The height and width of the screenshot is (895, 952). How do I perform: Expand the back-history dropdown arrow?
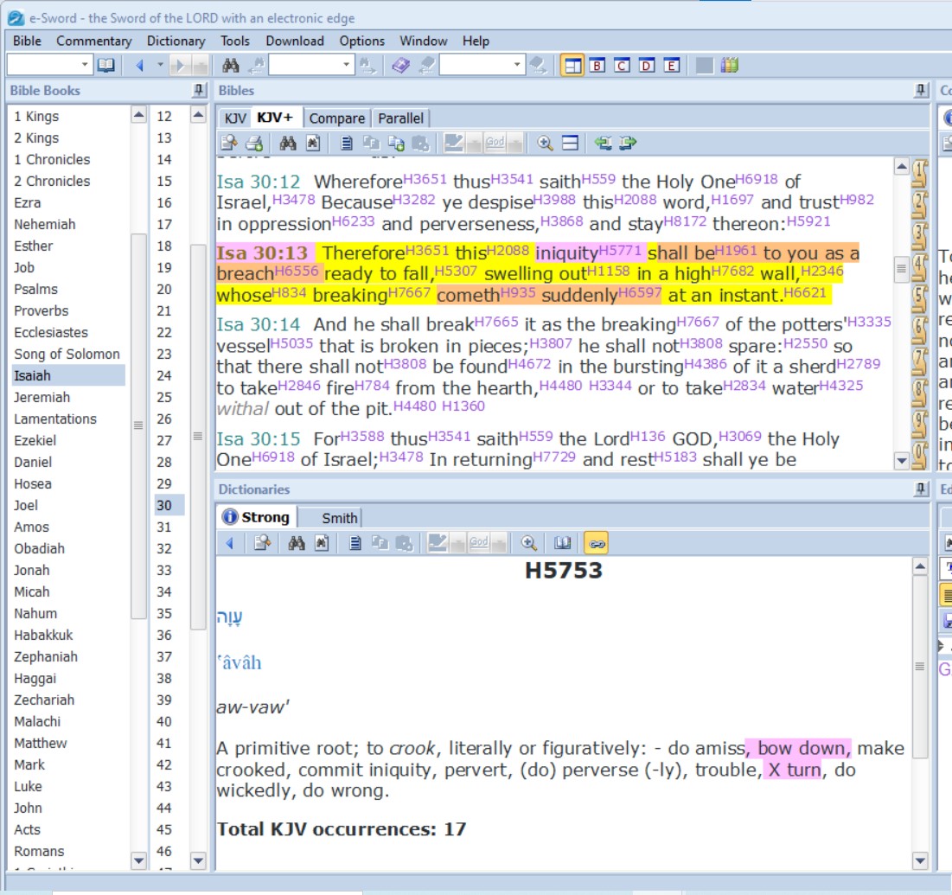click(160, 64)
